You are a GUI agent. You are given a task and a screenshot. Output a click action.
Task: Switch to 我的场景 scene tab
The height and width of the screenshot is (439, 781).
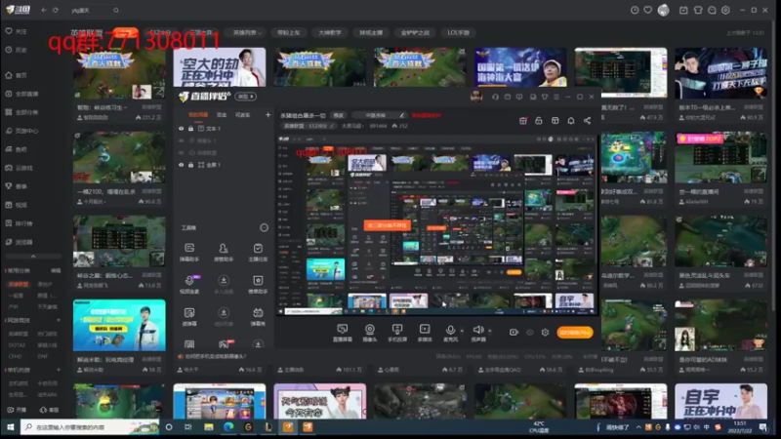coord(198,115)
